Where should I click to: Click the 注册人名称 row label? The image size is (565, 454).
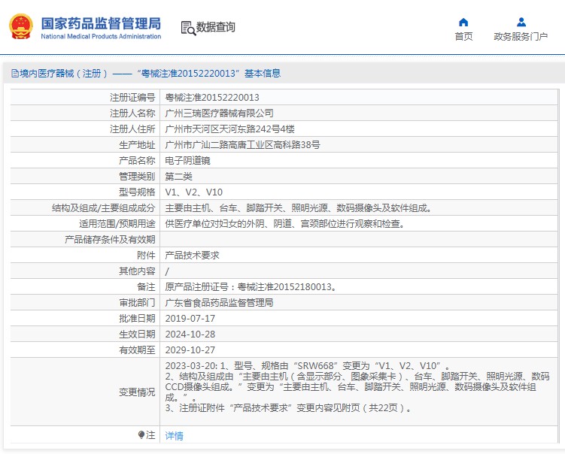[x=132, y=113]
